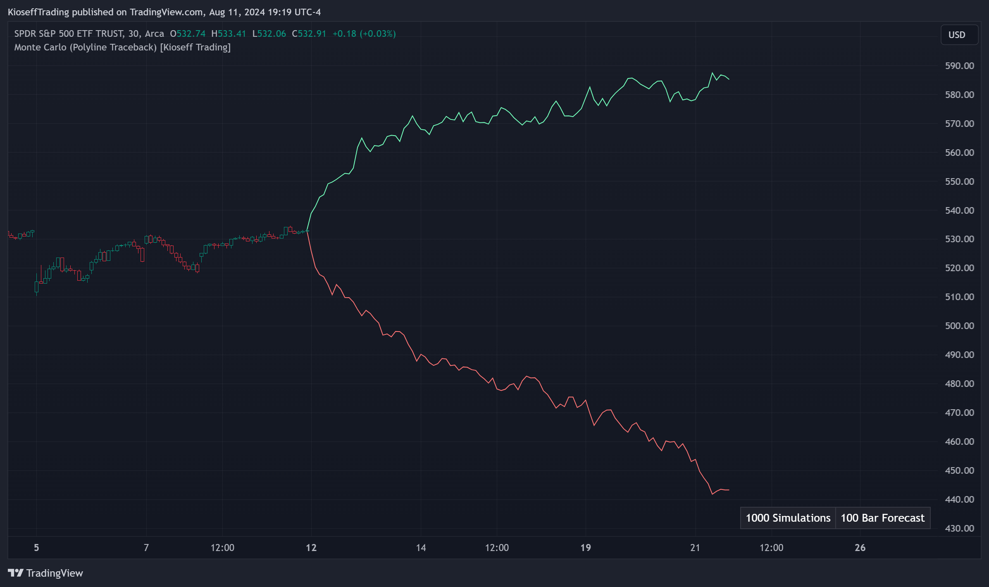The image size is (989, 587).
Task: Click the 450.00 price axis label
Action: tap(960, 470)
